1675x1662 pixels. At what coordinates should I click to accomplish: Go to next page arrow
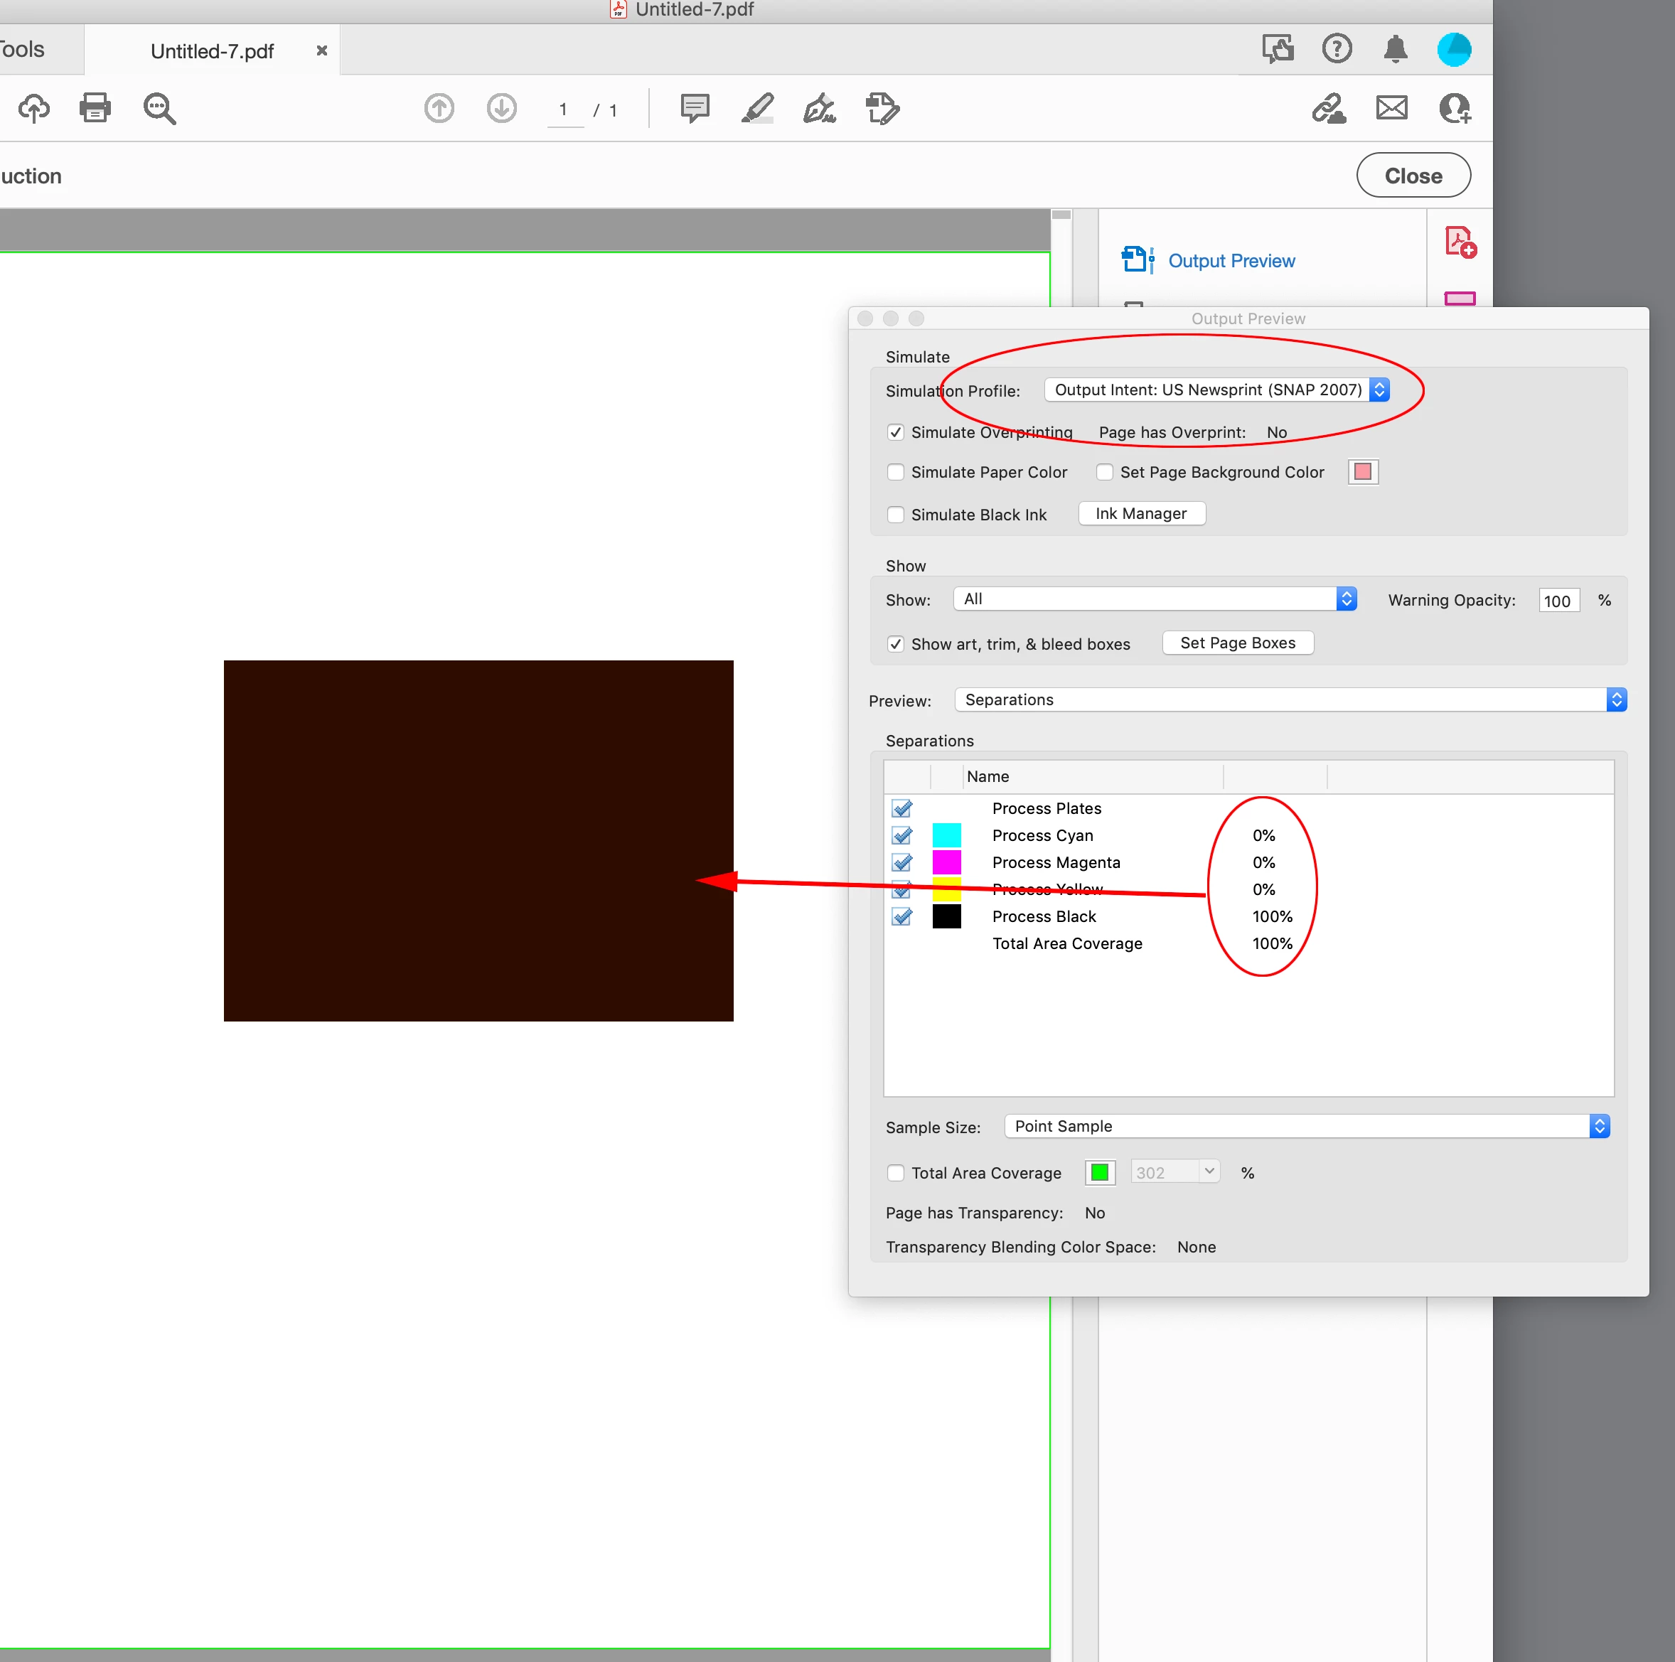click(501, 108)
